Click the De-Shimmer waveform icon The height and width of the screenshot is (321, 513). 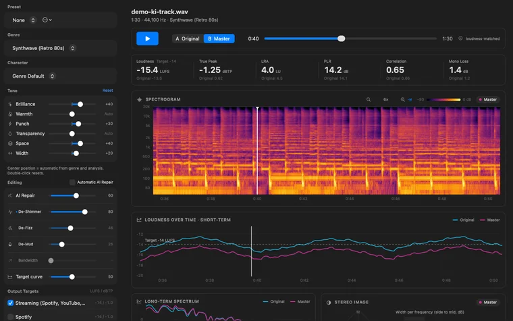pyautogui.click(x=10, y=212)
